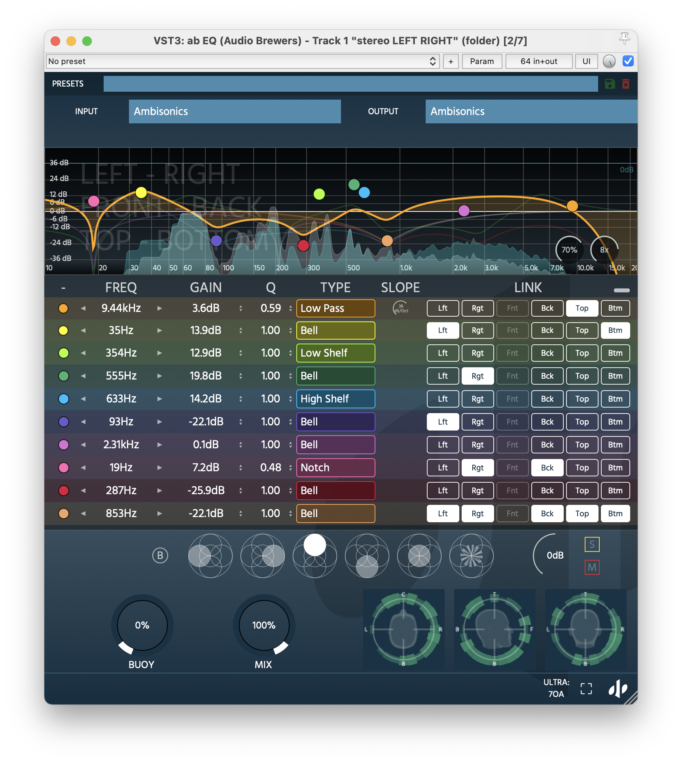Image resolution: width=682 pixels, height=763 pixels.
Task: Open the Input Ambisonics format dropdown
Action: (235, 111)
